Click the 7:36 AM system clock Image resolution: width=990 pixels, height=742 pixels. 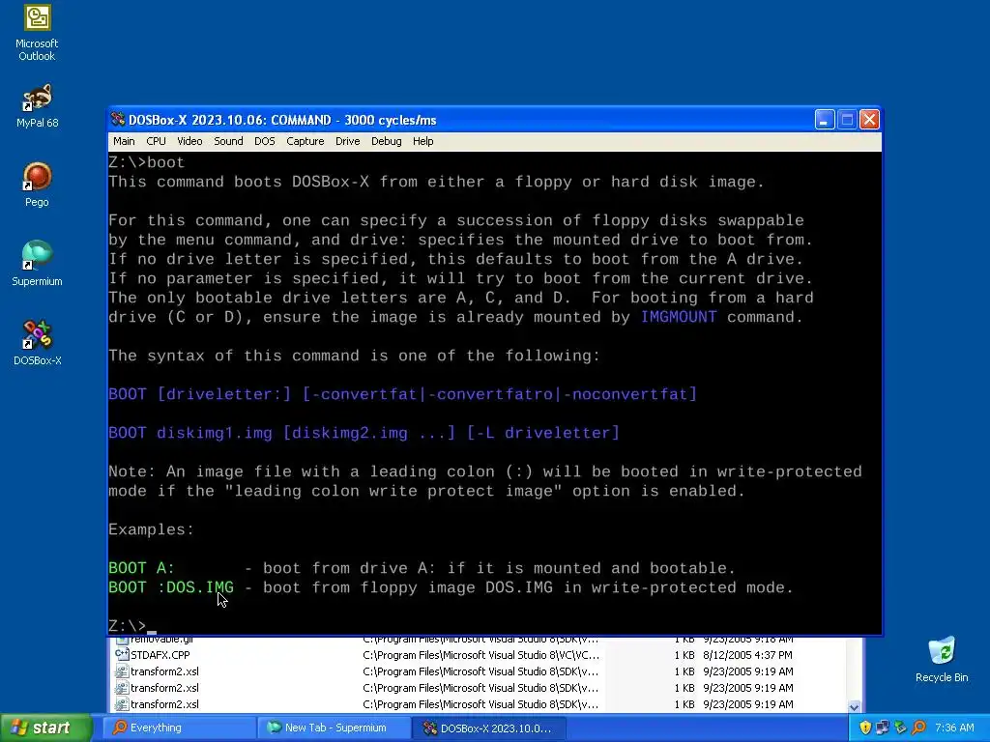tap(954, 728)
